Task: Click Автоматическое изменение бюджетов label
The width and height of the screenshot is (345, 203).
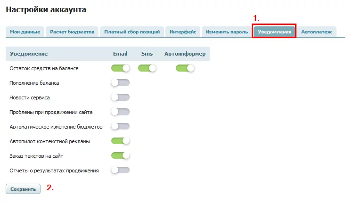Action: pos(56,127)
